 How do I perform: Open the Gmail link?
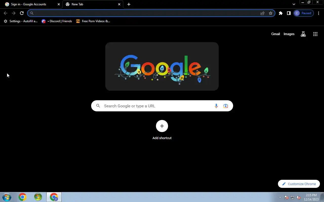click(x=275, y=34)
